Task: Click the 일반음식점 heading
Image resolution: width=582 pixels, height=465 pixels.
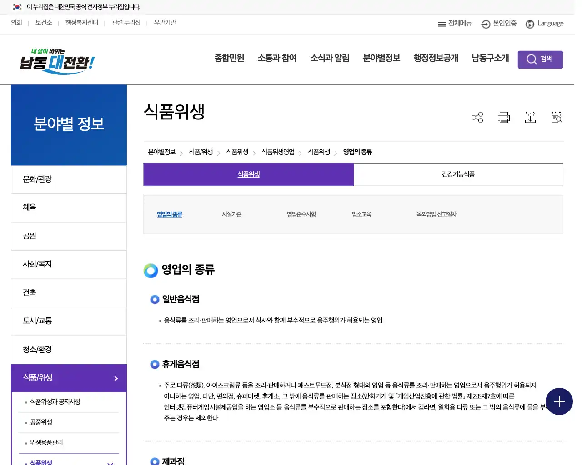Action: (x=181, y=299)
